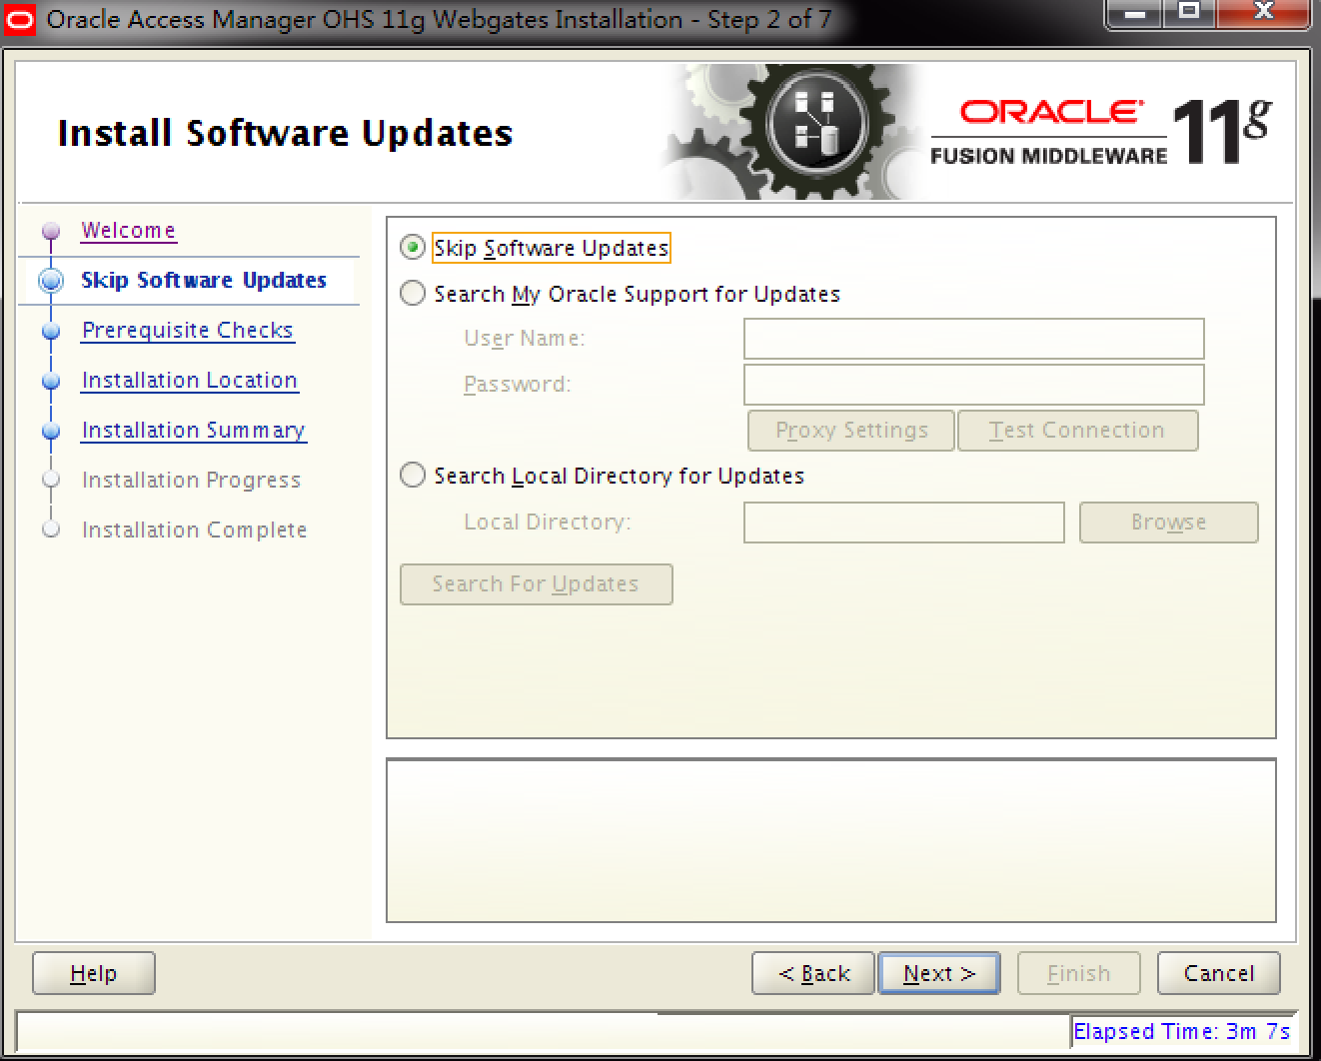Open Proxy Settings
1321x1061 pixels.
pyautogui.click(x=851, y=431)
